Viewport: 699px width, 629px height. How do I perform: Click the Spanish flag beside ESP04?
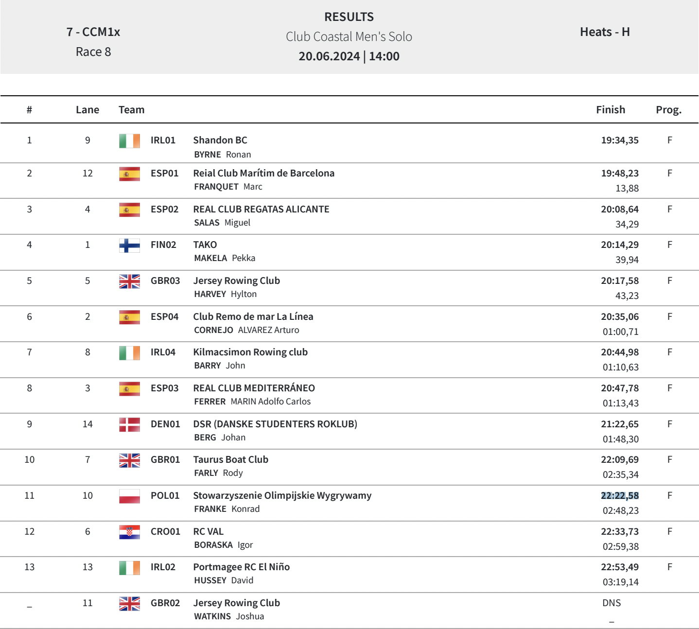point(129,317)
